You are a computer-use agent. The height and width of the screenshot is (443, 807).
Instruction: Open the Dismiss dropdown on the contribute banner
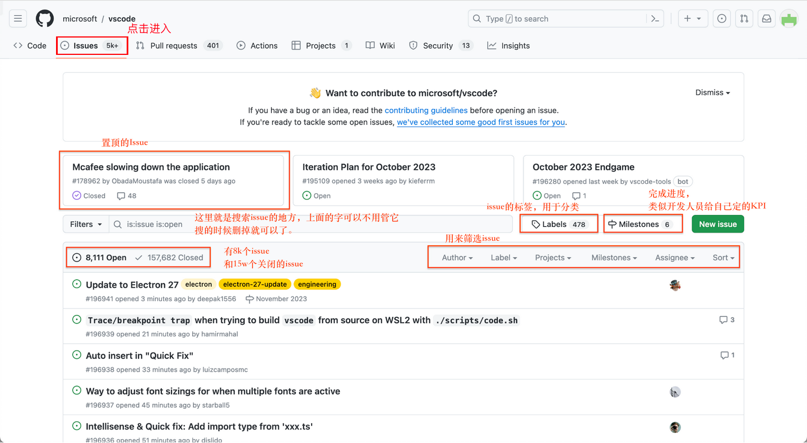coord(712,92)
